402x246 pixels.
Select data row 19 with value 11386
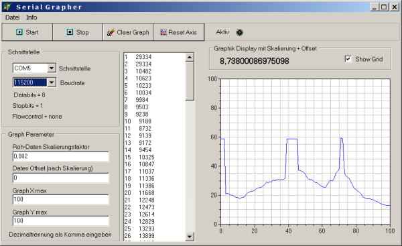click(155, 186)
